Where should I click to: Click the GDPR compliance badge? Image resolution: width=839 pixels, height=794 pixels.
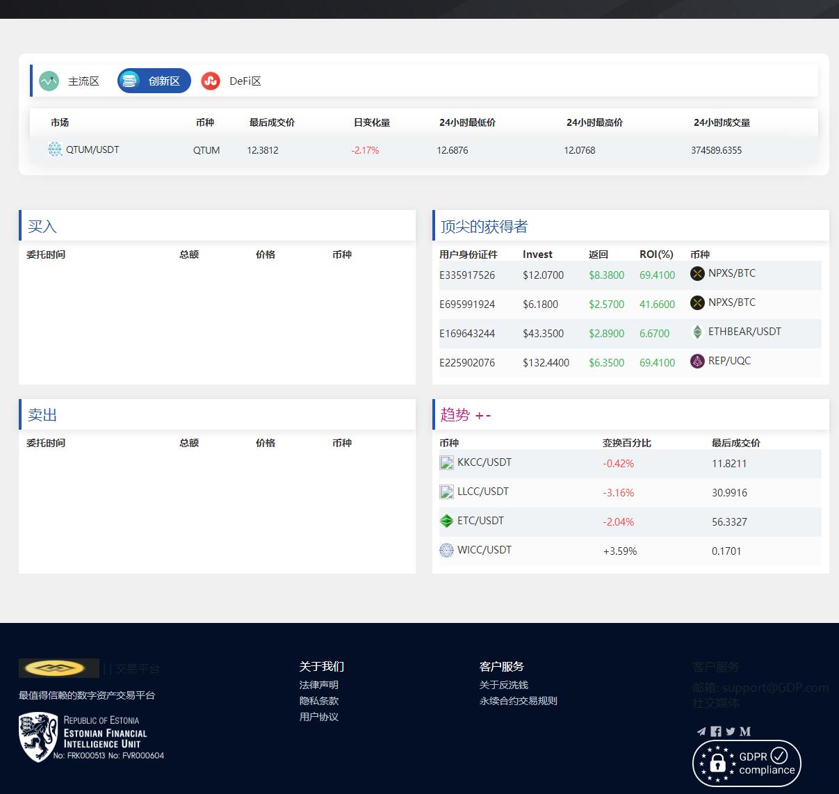coord(747,763)
